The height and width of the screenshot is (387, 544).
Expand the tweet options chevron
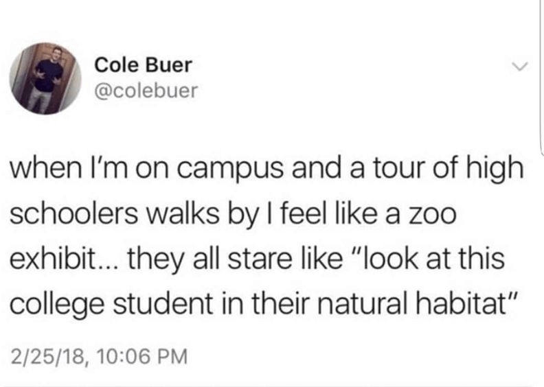click(x=520, y=66)
